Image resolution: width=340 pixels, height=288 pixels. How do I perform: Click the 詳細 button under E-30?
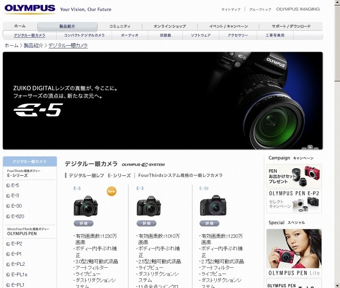(x=209, y=224)
